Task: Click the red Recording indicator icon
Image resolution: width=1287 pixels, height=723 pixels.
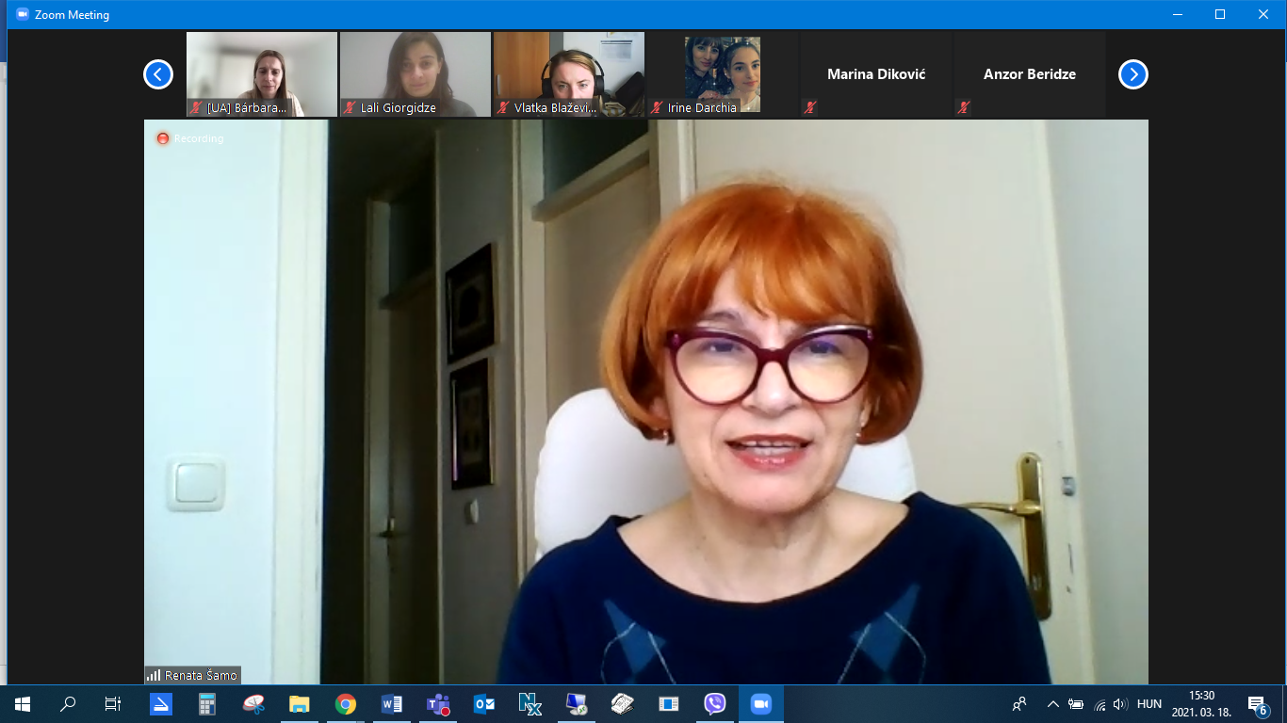Action: (163, 138)
